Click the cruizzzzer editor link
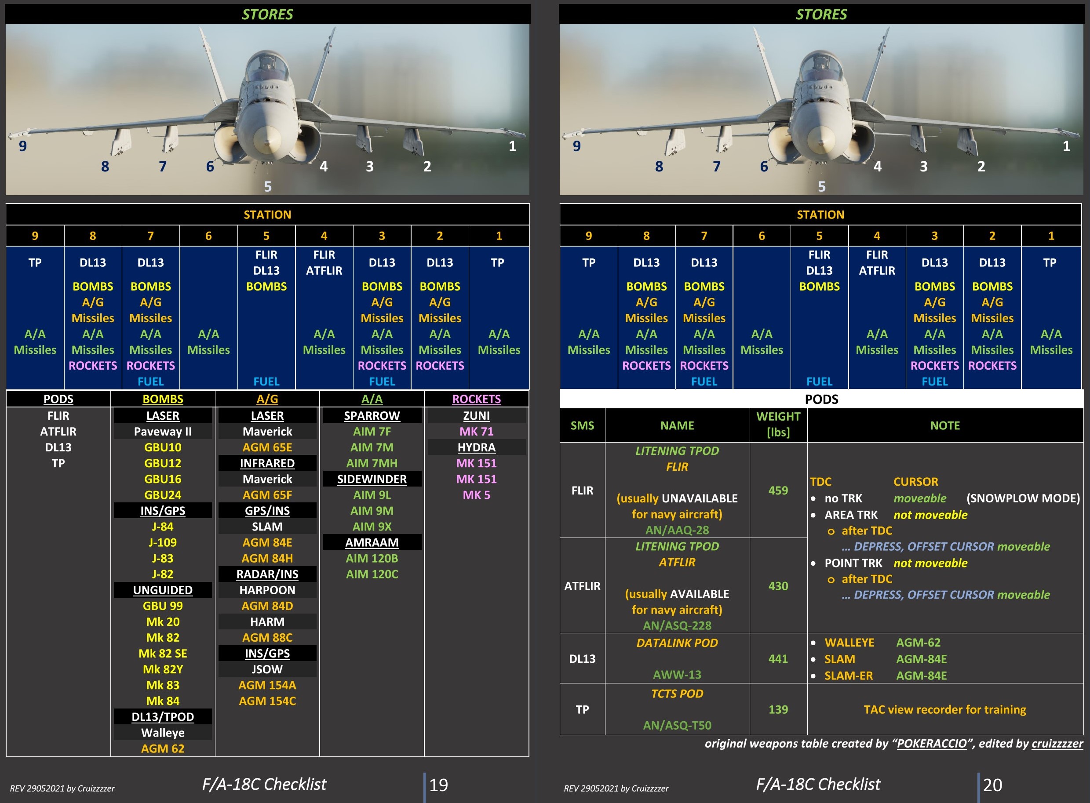1090x803 pixels. pyautogui.click(x=1057, y=743)
